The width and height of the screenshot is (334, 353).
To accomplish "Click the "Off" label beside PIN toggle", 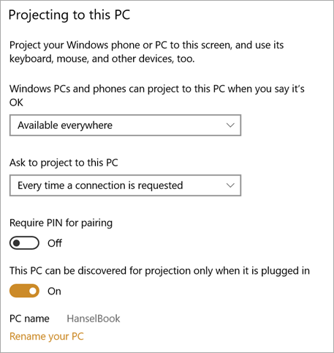I will tap(55, 243).
